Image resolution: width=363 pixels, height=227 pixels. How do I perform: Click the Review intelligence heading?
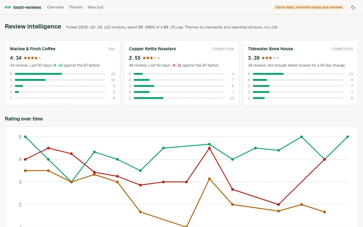click(x=33, y=26)
